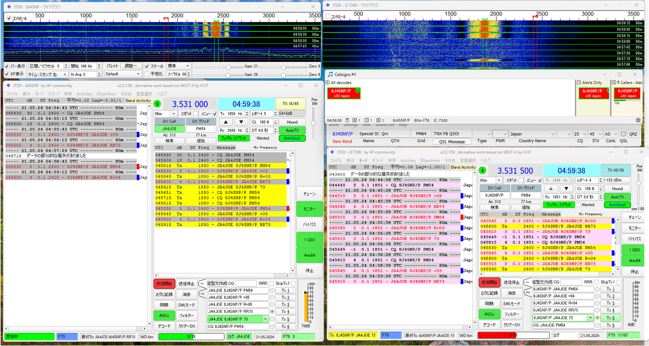649x346 pixels.
Task: Click the AutoTX button in IC7300 window
Action: pyautogui.click(x=618, y=197)
